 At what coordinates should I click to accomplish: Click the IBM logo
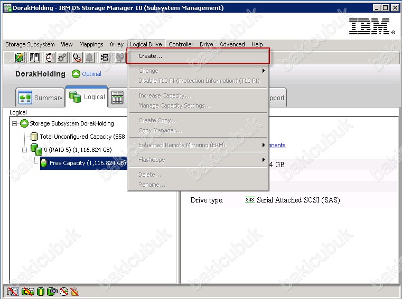(x=371, y=26)
